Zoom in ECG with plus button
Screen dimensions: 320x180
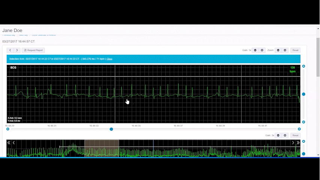click(285, 50)
